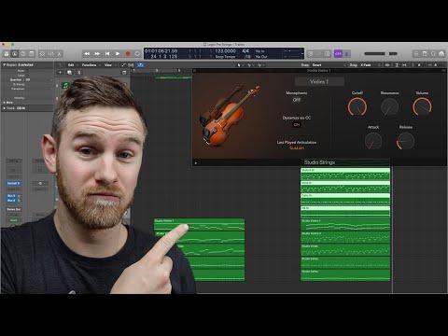The image size is (448, 336).
Task: Toggle Monophonic OFF switch
Action: click(x=297, y=100)
